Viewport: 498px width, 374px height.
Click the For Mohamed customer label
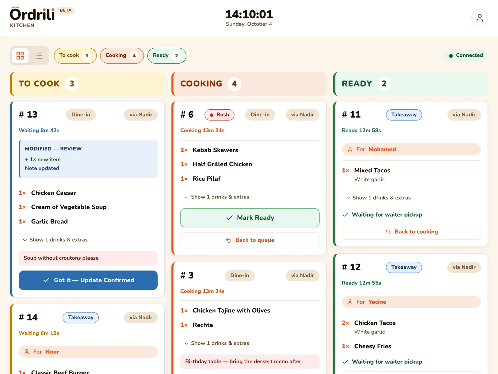tap(411, 149)
